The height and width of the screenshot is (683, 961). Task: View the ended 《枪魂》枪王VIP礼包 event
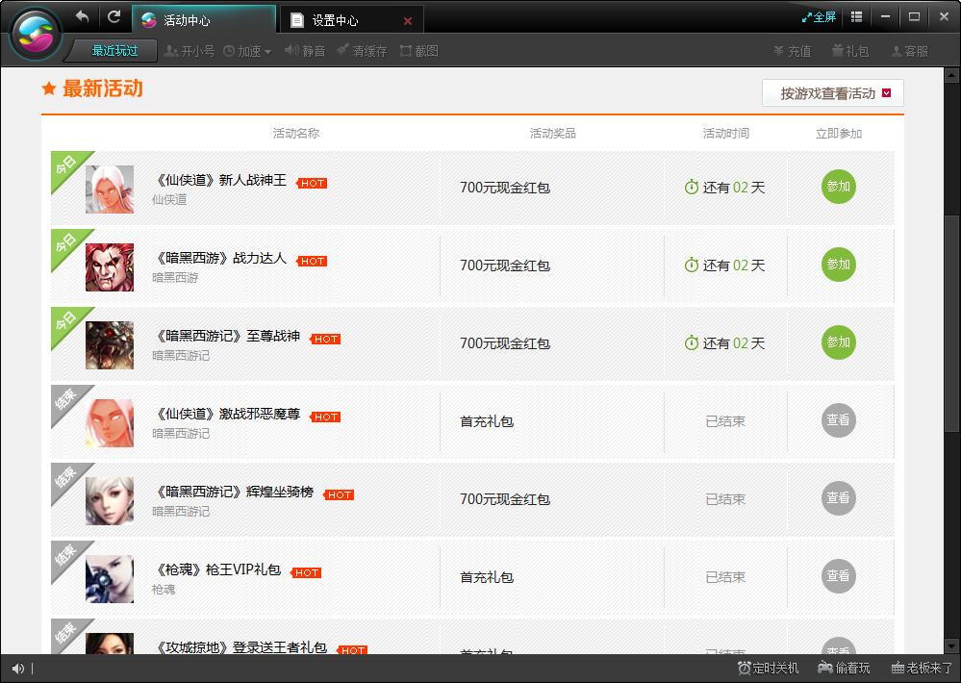click(x=838, y=577)
